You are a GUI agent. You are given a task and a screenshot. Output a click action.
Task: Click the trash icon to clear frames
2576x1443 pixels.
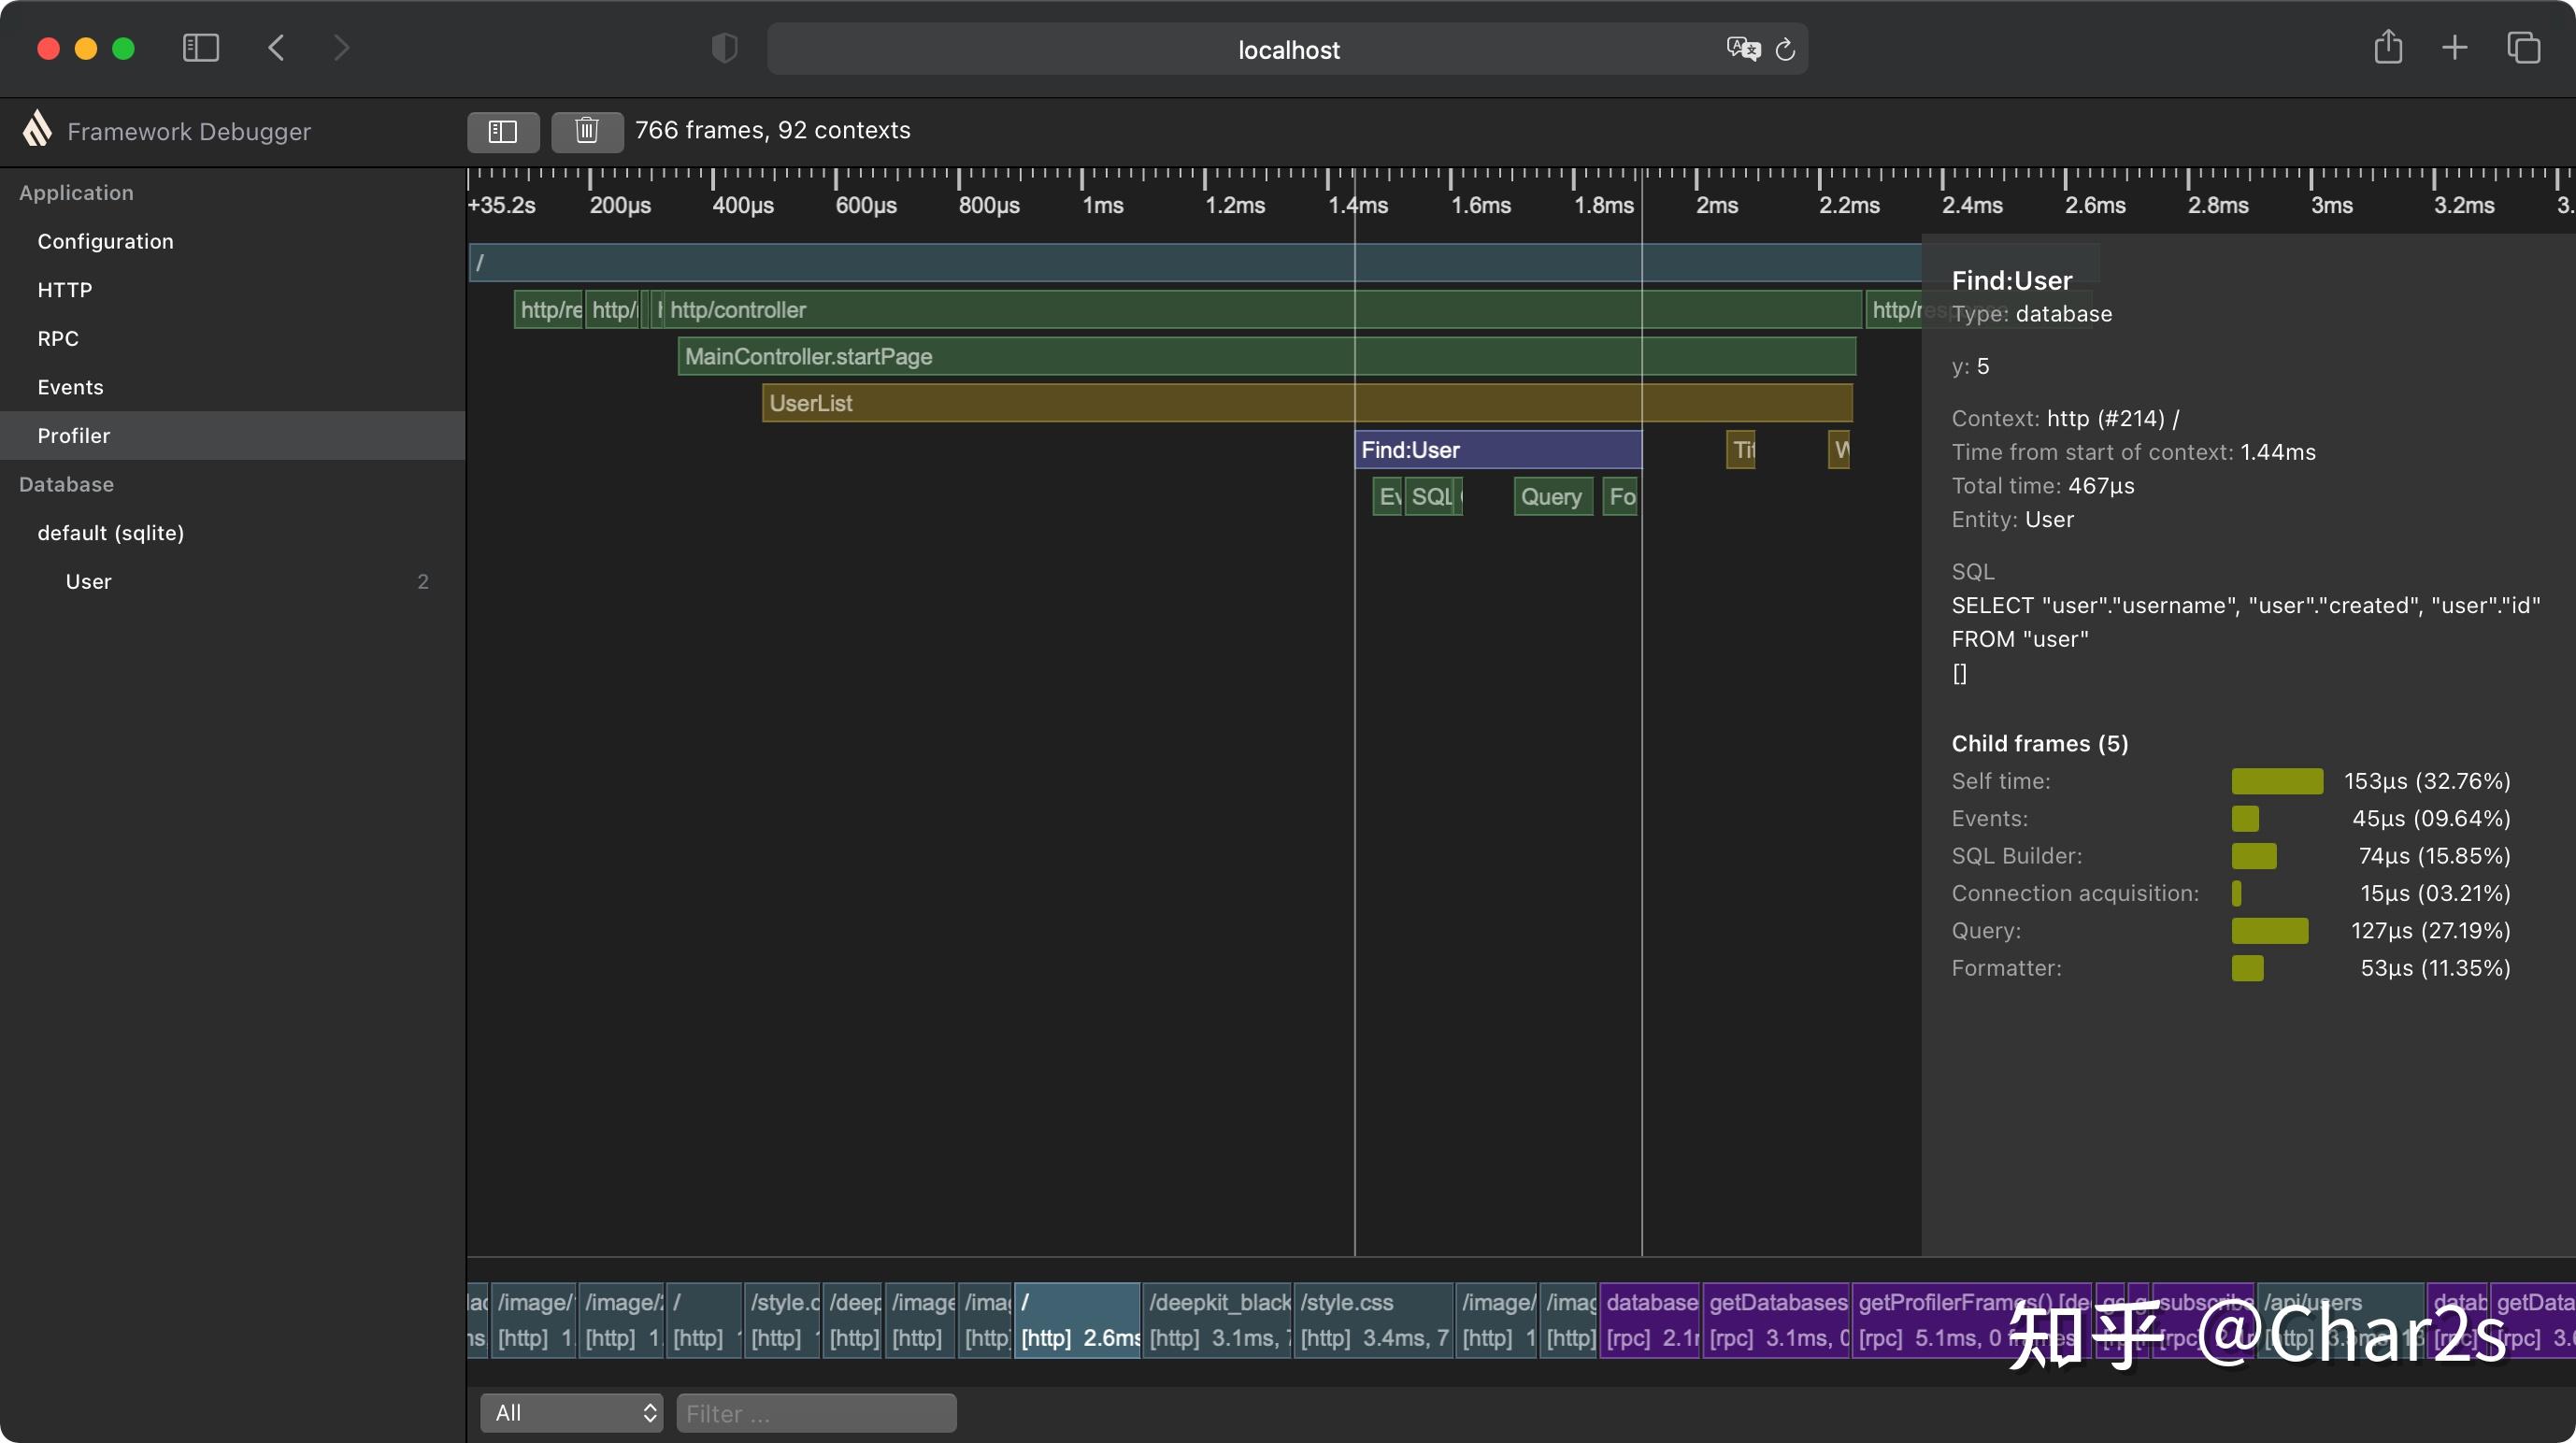(x=587, y=131)
